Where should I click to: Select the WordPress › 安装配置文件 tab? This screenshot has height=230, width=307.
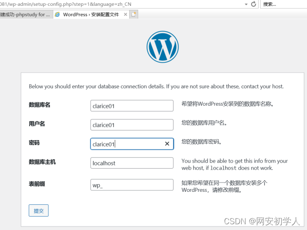91,15
